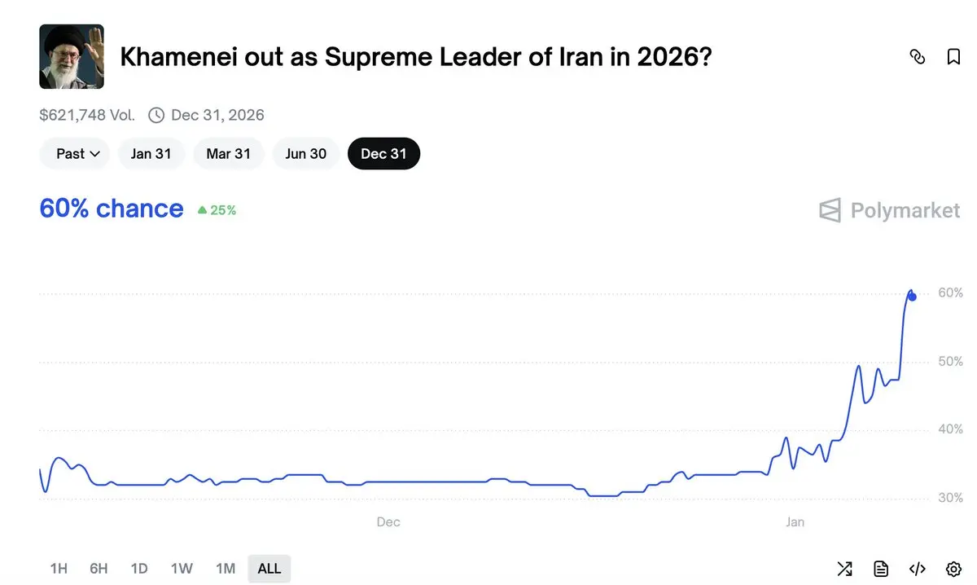Switch chart range to 1M
977x585 pixels.
click(x=226, y=569)
